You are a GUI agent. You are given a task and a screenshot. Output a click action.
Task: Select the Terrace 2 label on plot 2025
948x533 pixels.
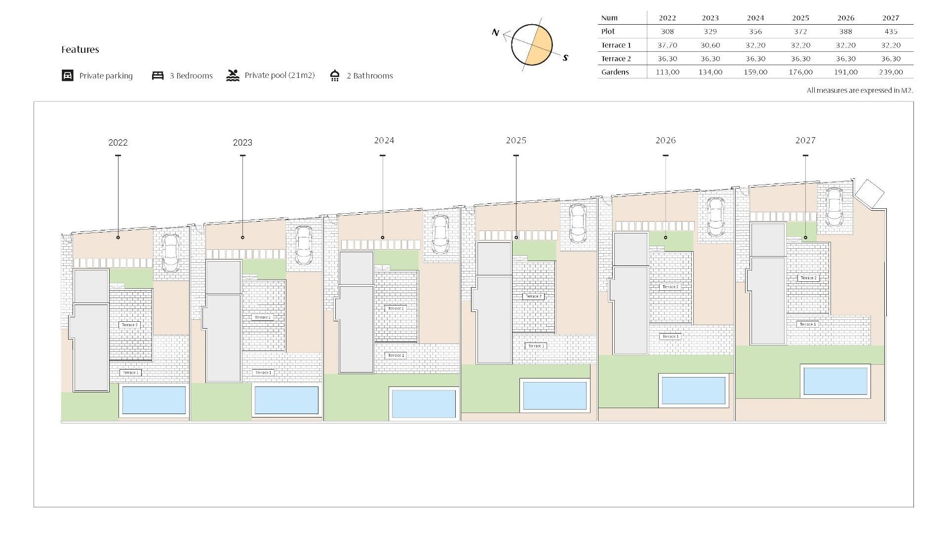[x=534, y=297]
